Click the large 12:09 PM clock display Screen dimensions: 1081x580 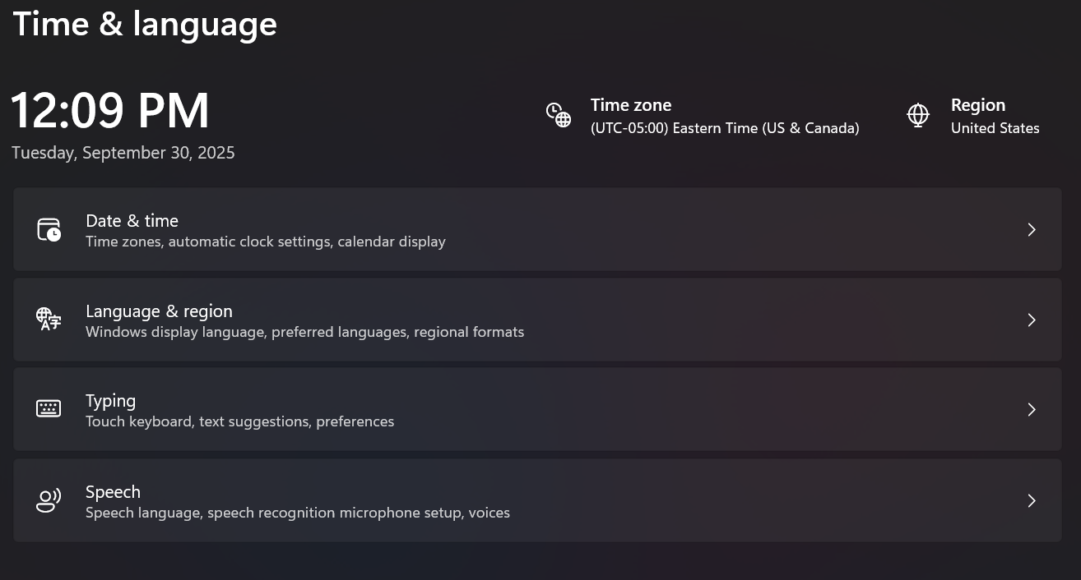tap(110, 109)
